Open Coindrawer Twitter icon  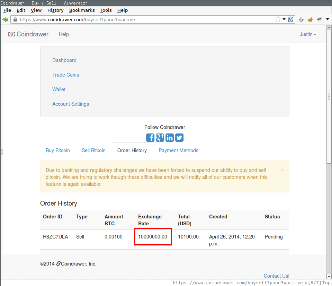click(179, 138)
